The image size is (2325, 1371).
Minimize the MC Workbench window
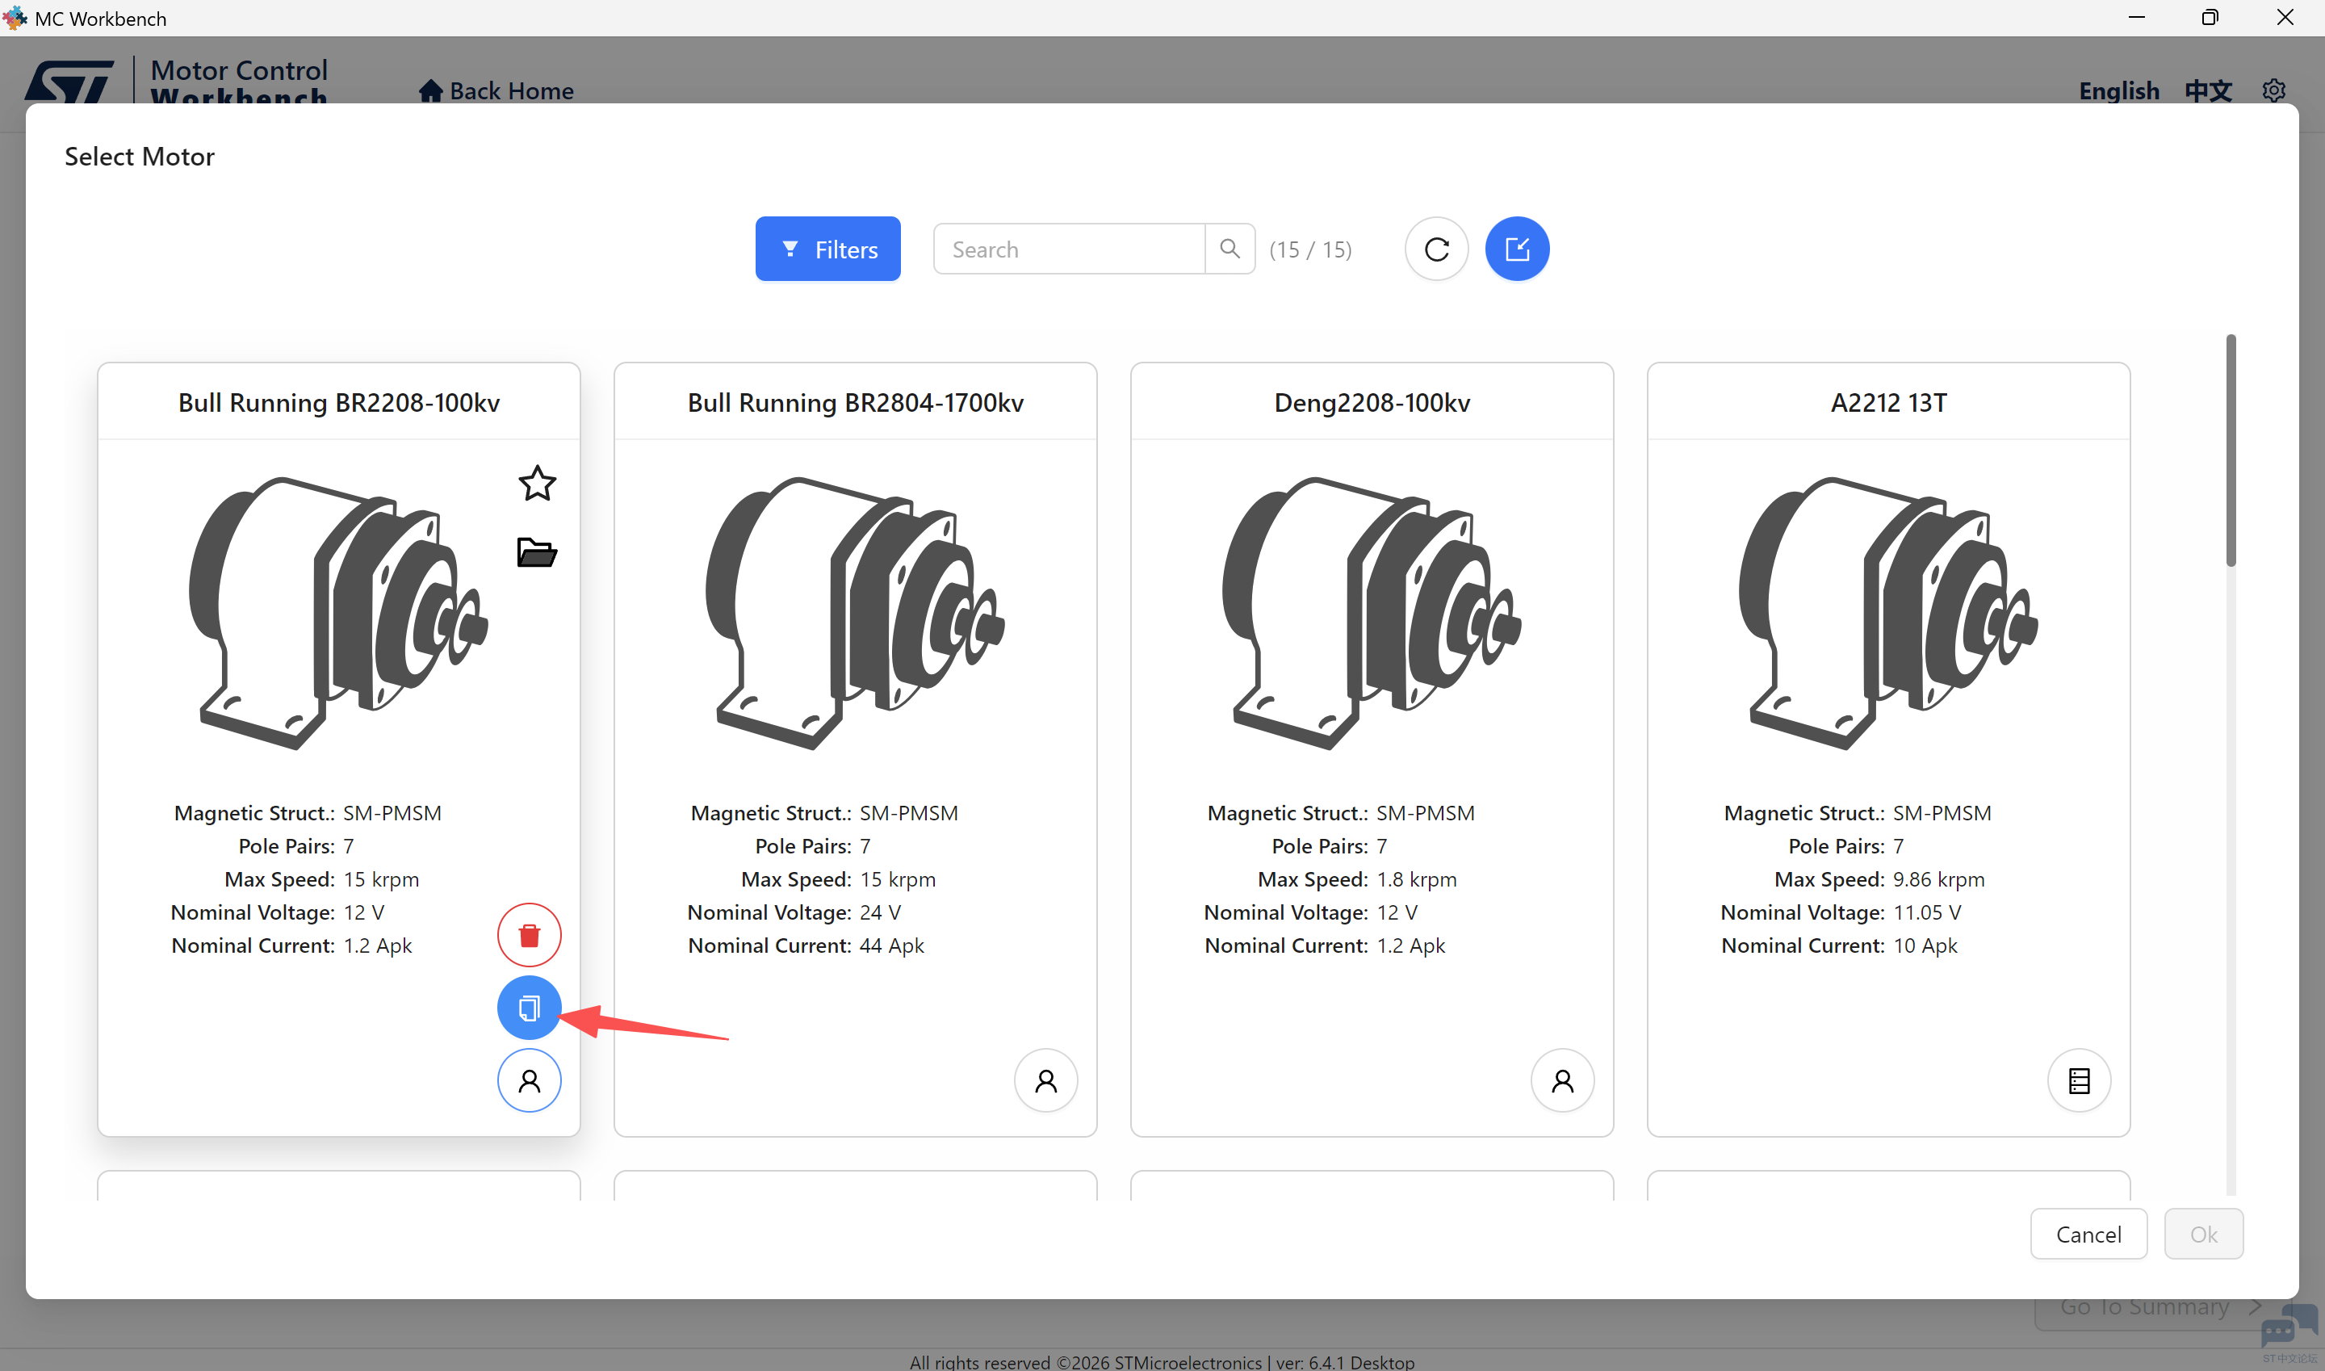pyautogui.click(x=2135, y=18)
